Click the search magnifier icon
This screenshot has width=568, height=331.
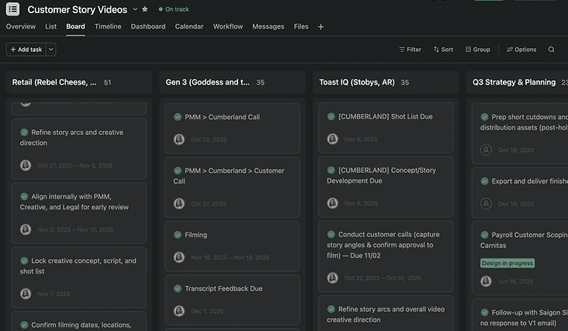click(x=552, y=50)
